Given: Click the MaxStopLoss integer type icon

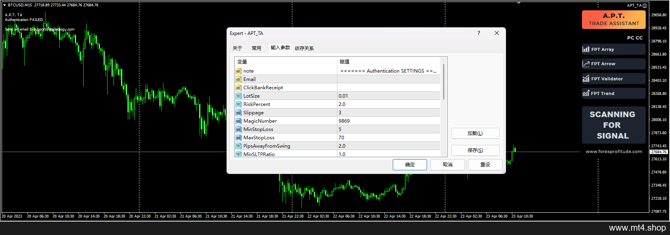Looking at the screenshot, I should coord(238,138).
